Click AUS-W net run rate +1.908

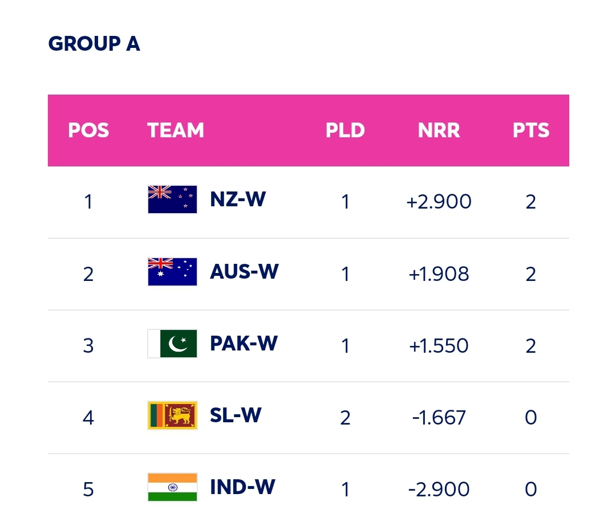pos(439,274)
